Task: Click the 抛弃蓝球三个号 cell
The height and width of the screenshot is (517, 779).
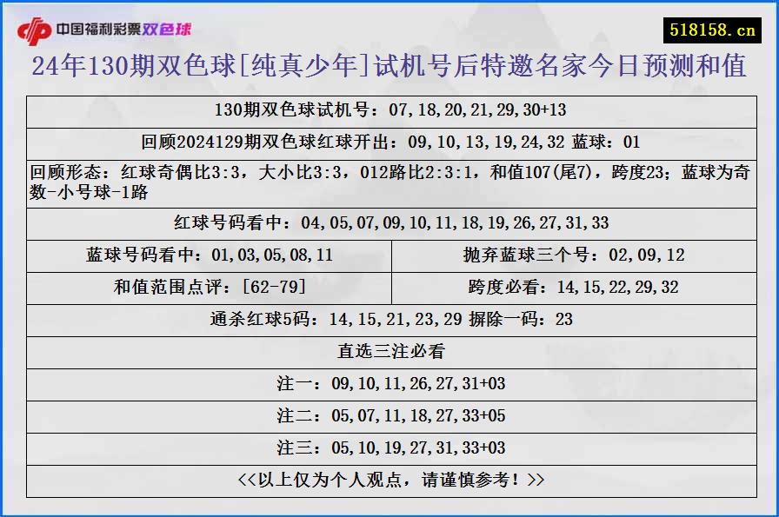Action: tap(576, 255)
